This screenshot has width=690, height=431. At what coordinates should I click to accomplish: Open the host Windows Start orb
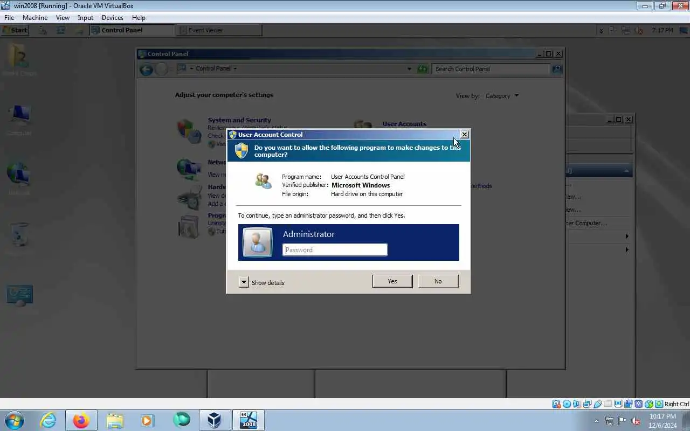(14, 420)
